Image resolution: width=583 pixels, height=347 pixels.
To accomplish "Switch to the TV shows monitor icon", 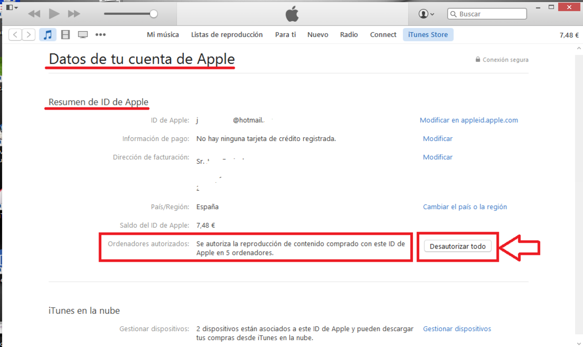I will (83, 35).
